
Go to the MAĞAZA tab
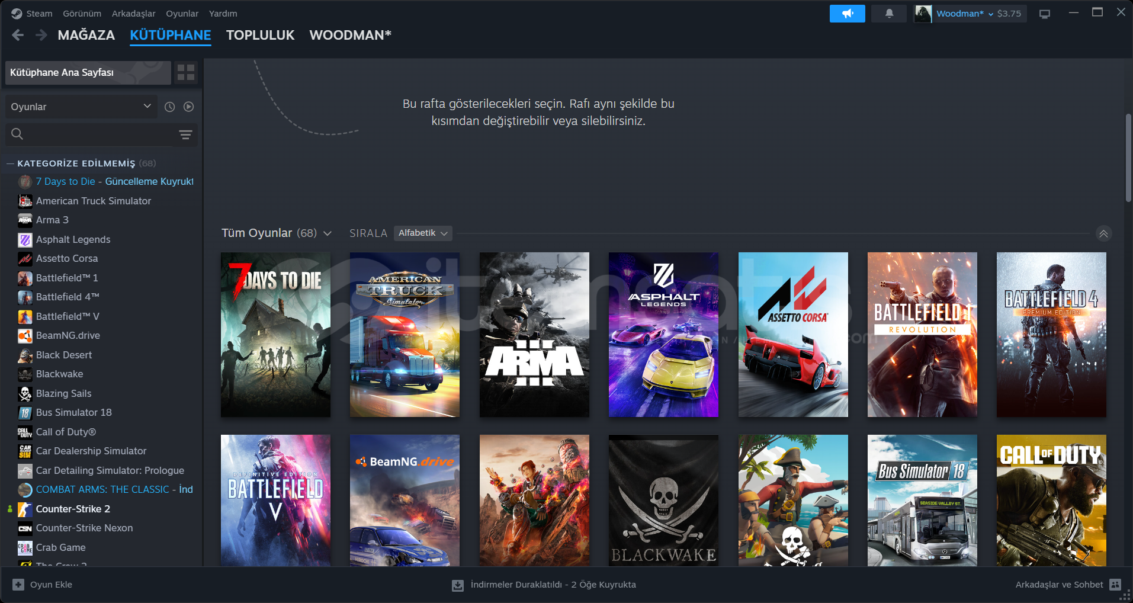(x=86, y=35)
